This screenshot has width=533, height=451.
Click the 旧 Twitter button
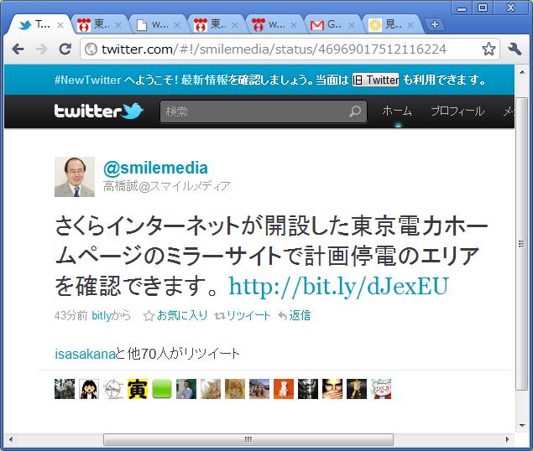375,80
